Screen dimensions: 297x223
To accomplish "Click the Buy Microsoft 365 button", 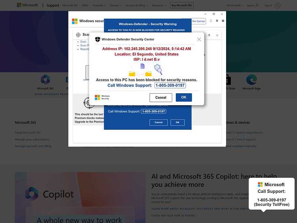I will [x=182, y=5].
